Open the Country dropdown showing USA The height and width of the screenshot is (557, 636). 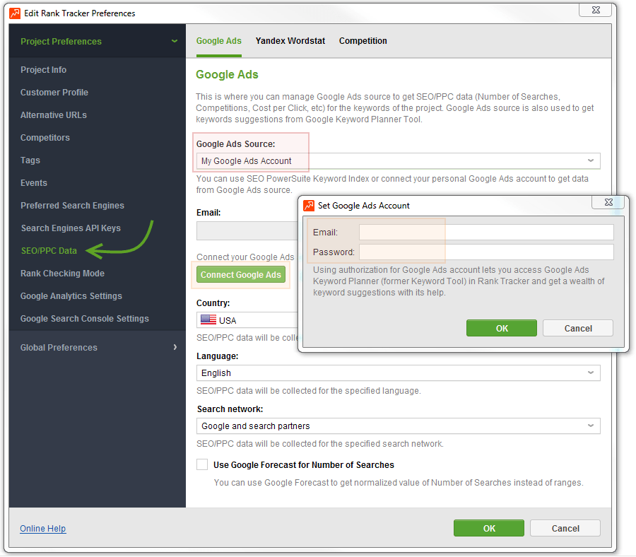pyautogui.click(x=247, y=320)
